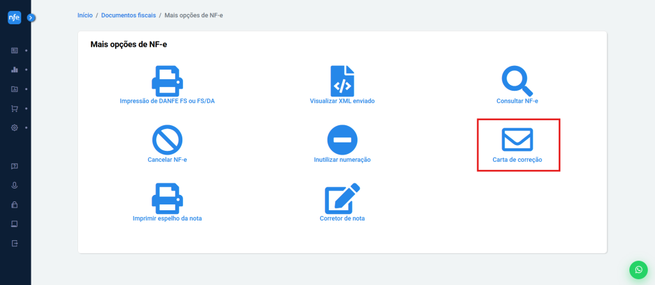This screenshot has width=655, height=285.
Task: Open the XML file viewer icon
Action: (x=342, y=81)
